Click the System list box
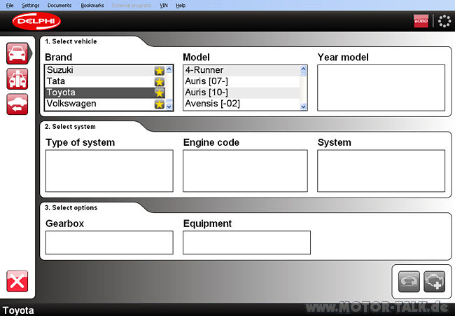 click(381, 171)
